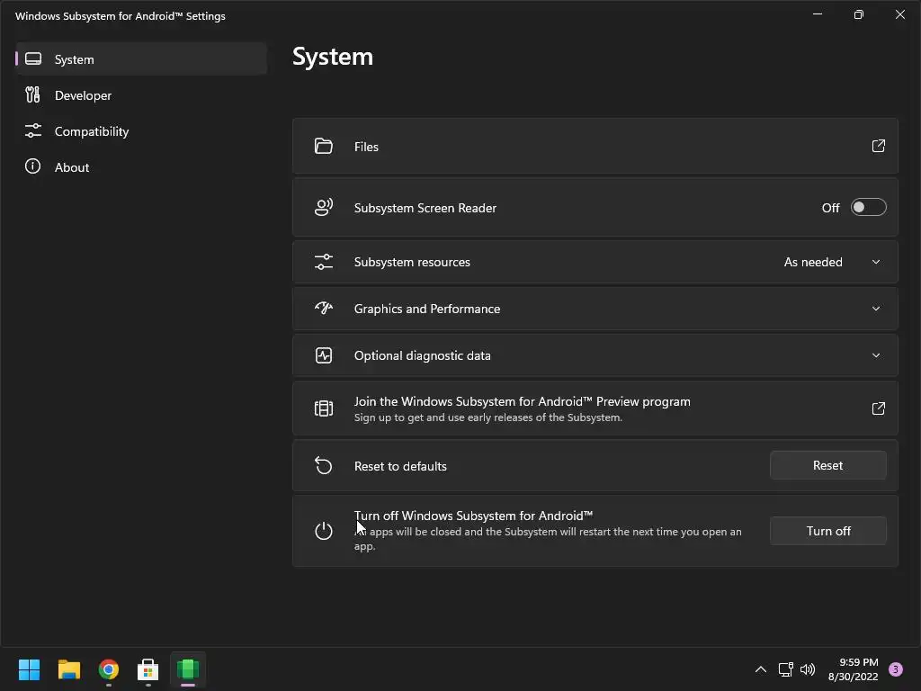Click the Subsystem Screen Reader label

(x=425, y=208)
